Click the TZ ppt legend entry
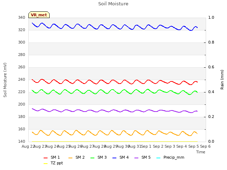This screenshot has height=170, width=227. (53, 163)
